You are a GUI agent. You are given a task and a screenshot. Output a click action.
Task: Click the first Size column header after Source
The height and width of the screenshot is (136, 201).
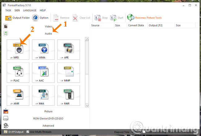pyautogui.click(x=120, y=25)
